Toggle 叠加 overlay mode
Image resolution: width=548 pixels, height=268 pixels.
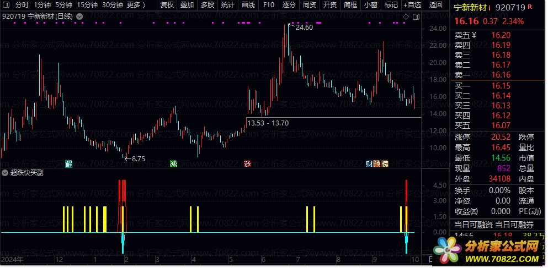tap(187, 5)
